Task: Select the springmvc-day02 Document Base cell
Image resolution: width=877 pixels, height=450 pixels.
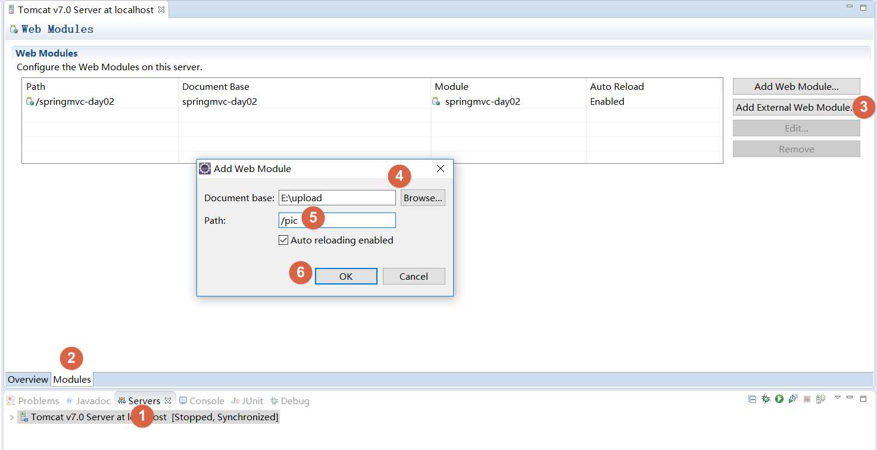Action: click(304, 101)
